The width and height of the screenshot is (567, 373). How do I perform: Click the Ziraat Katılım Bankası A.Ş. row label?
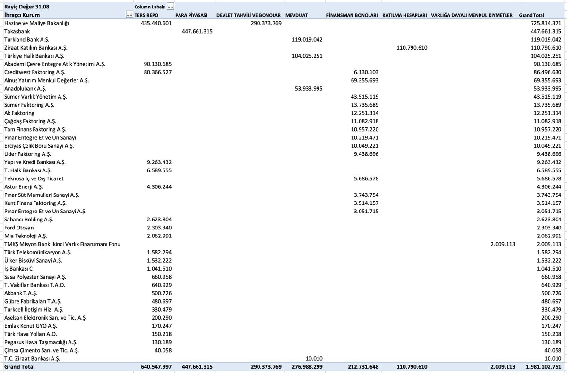(x=35, y=48)
